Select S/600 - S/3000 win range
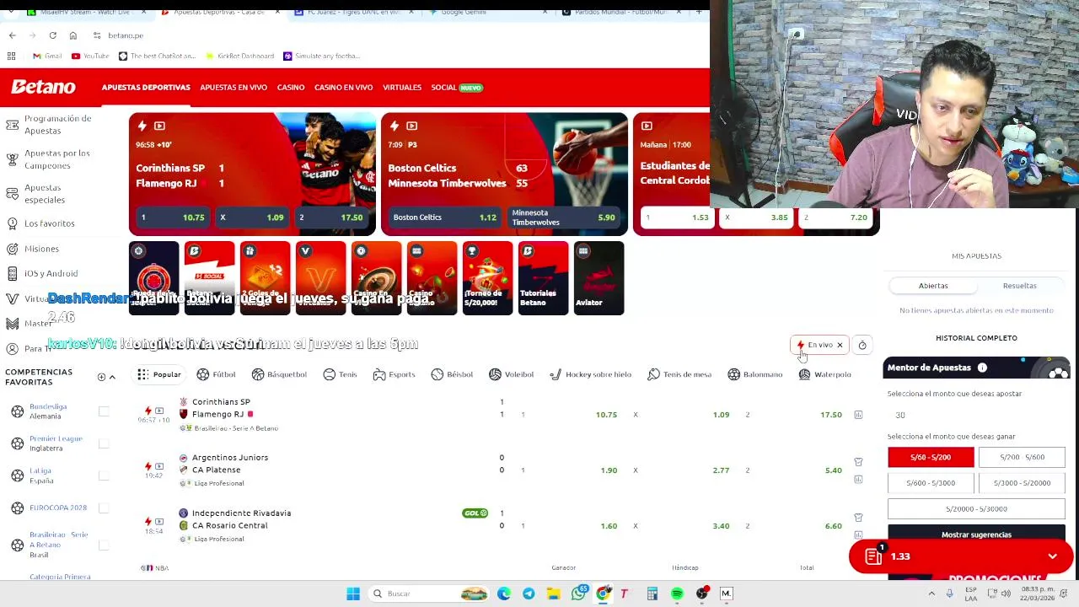 tap(931, 483)
